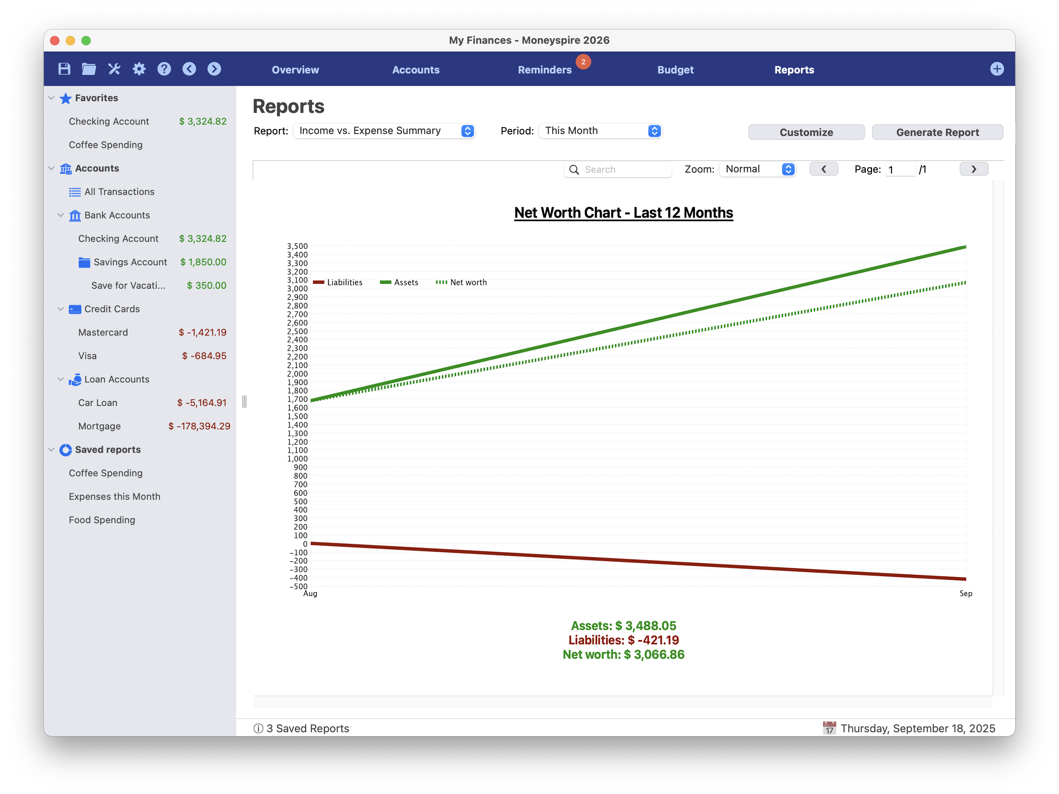
Task: Click the Help question mark icon
Action: click(164, 69)
